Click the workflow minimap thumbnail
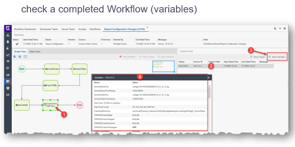Viewport: 295px width, 147px height. pyautogui.click(x=164, y=66)
